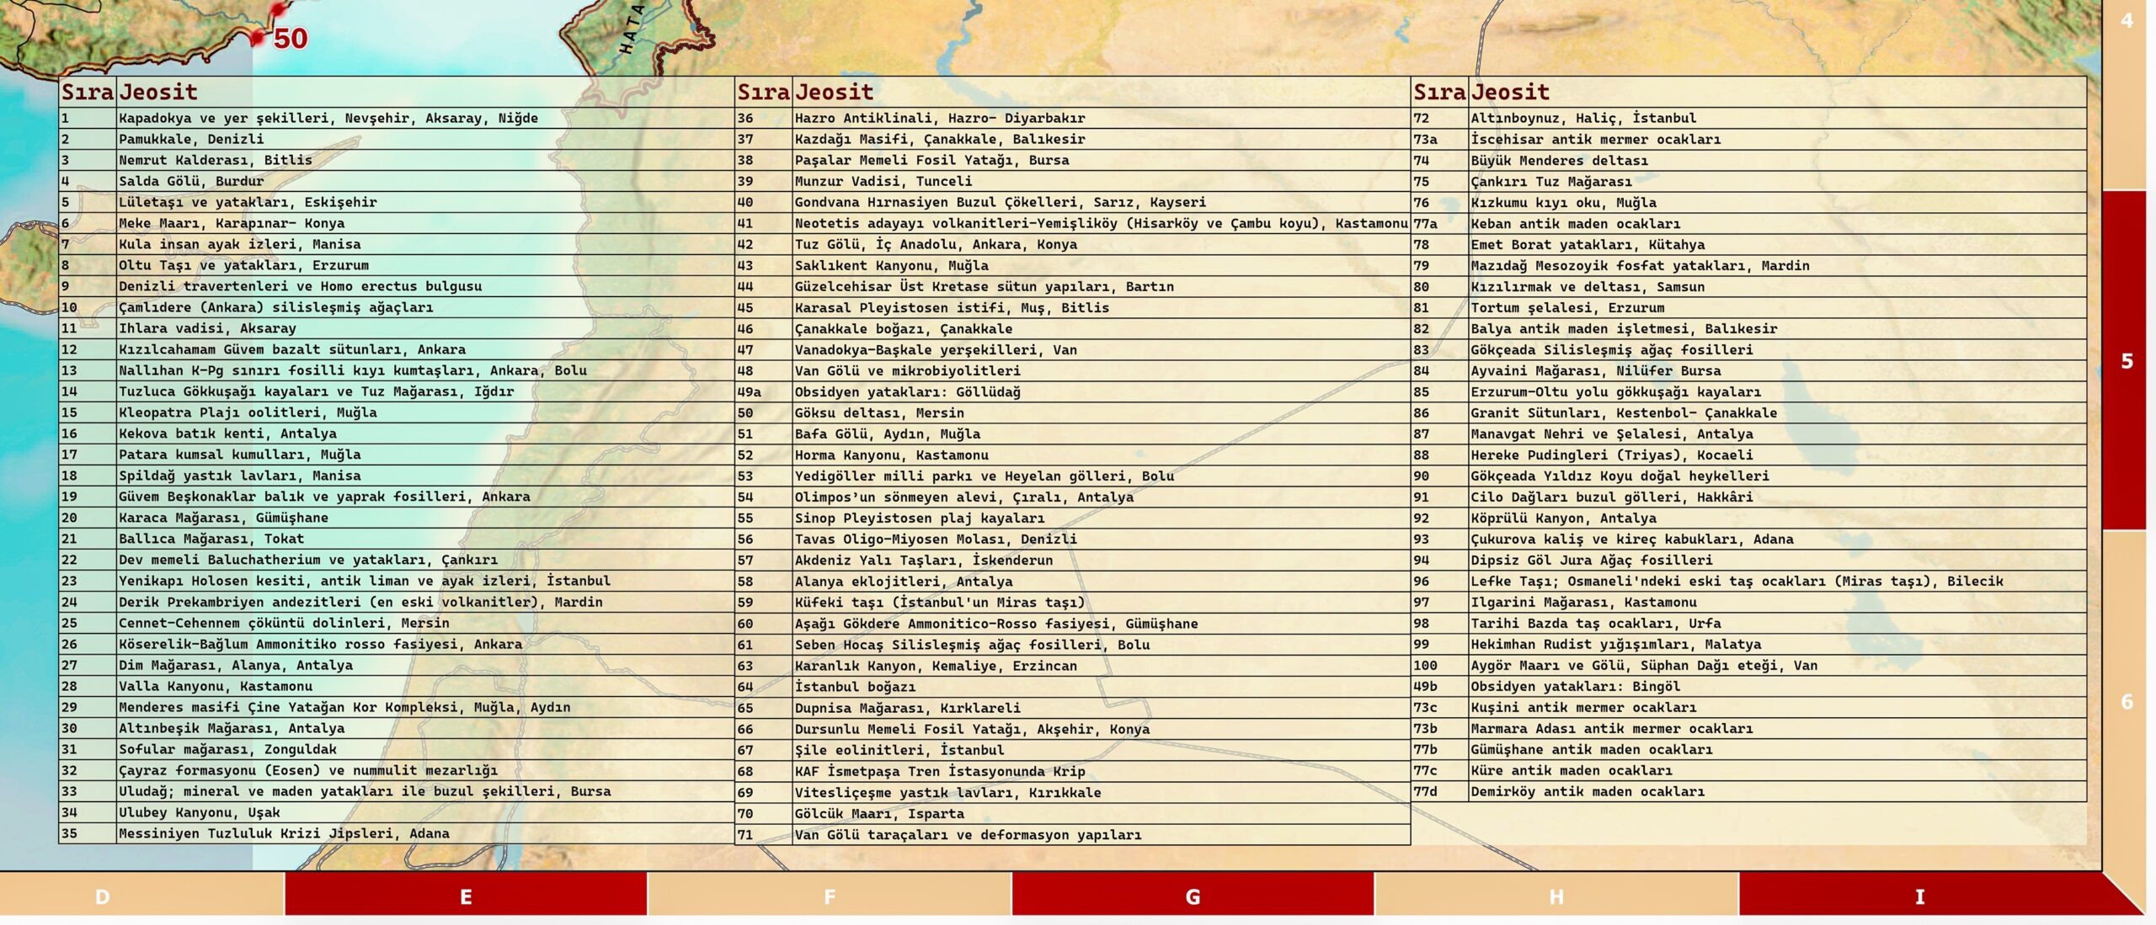Click grid column label F at bottom
This screenshot has width=2156, height=925.
[830, 896]
